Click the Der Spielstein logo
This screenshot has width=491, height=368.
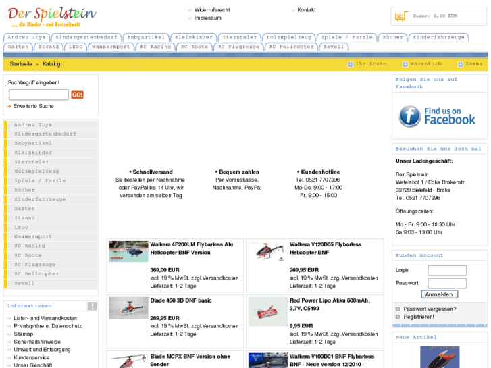52,17
